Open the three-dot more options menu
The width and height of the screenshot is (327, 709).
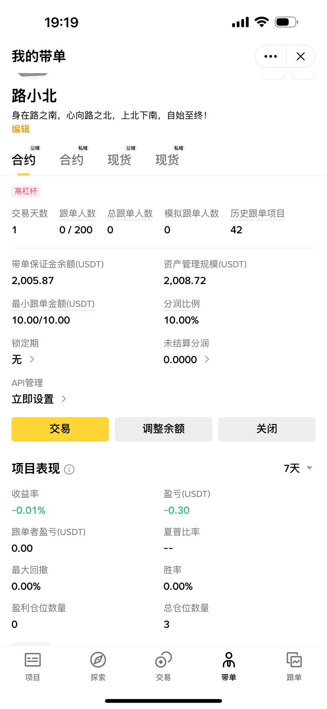click(271, 56)
